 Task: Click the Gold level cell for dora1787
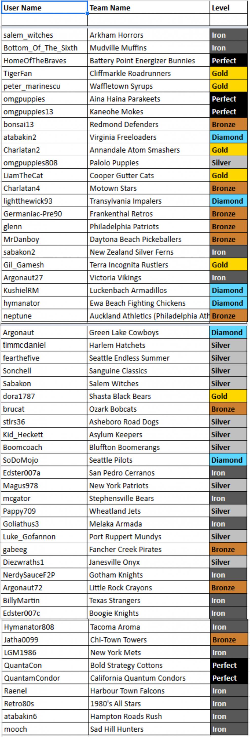pos(228,396)
